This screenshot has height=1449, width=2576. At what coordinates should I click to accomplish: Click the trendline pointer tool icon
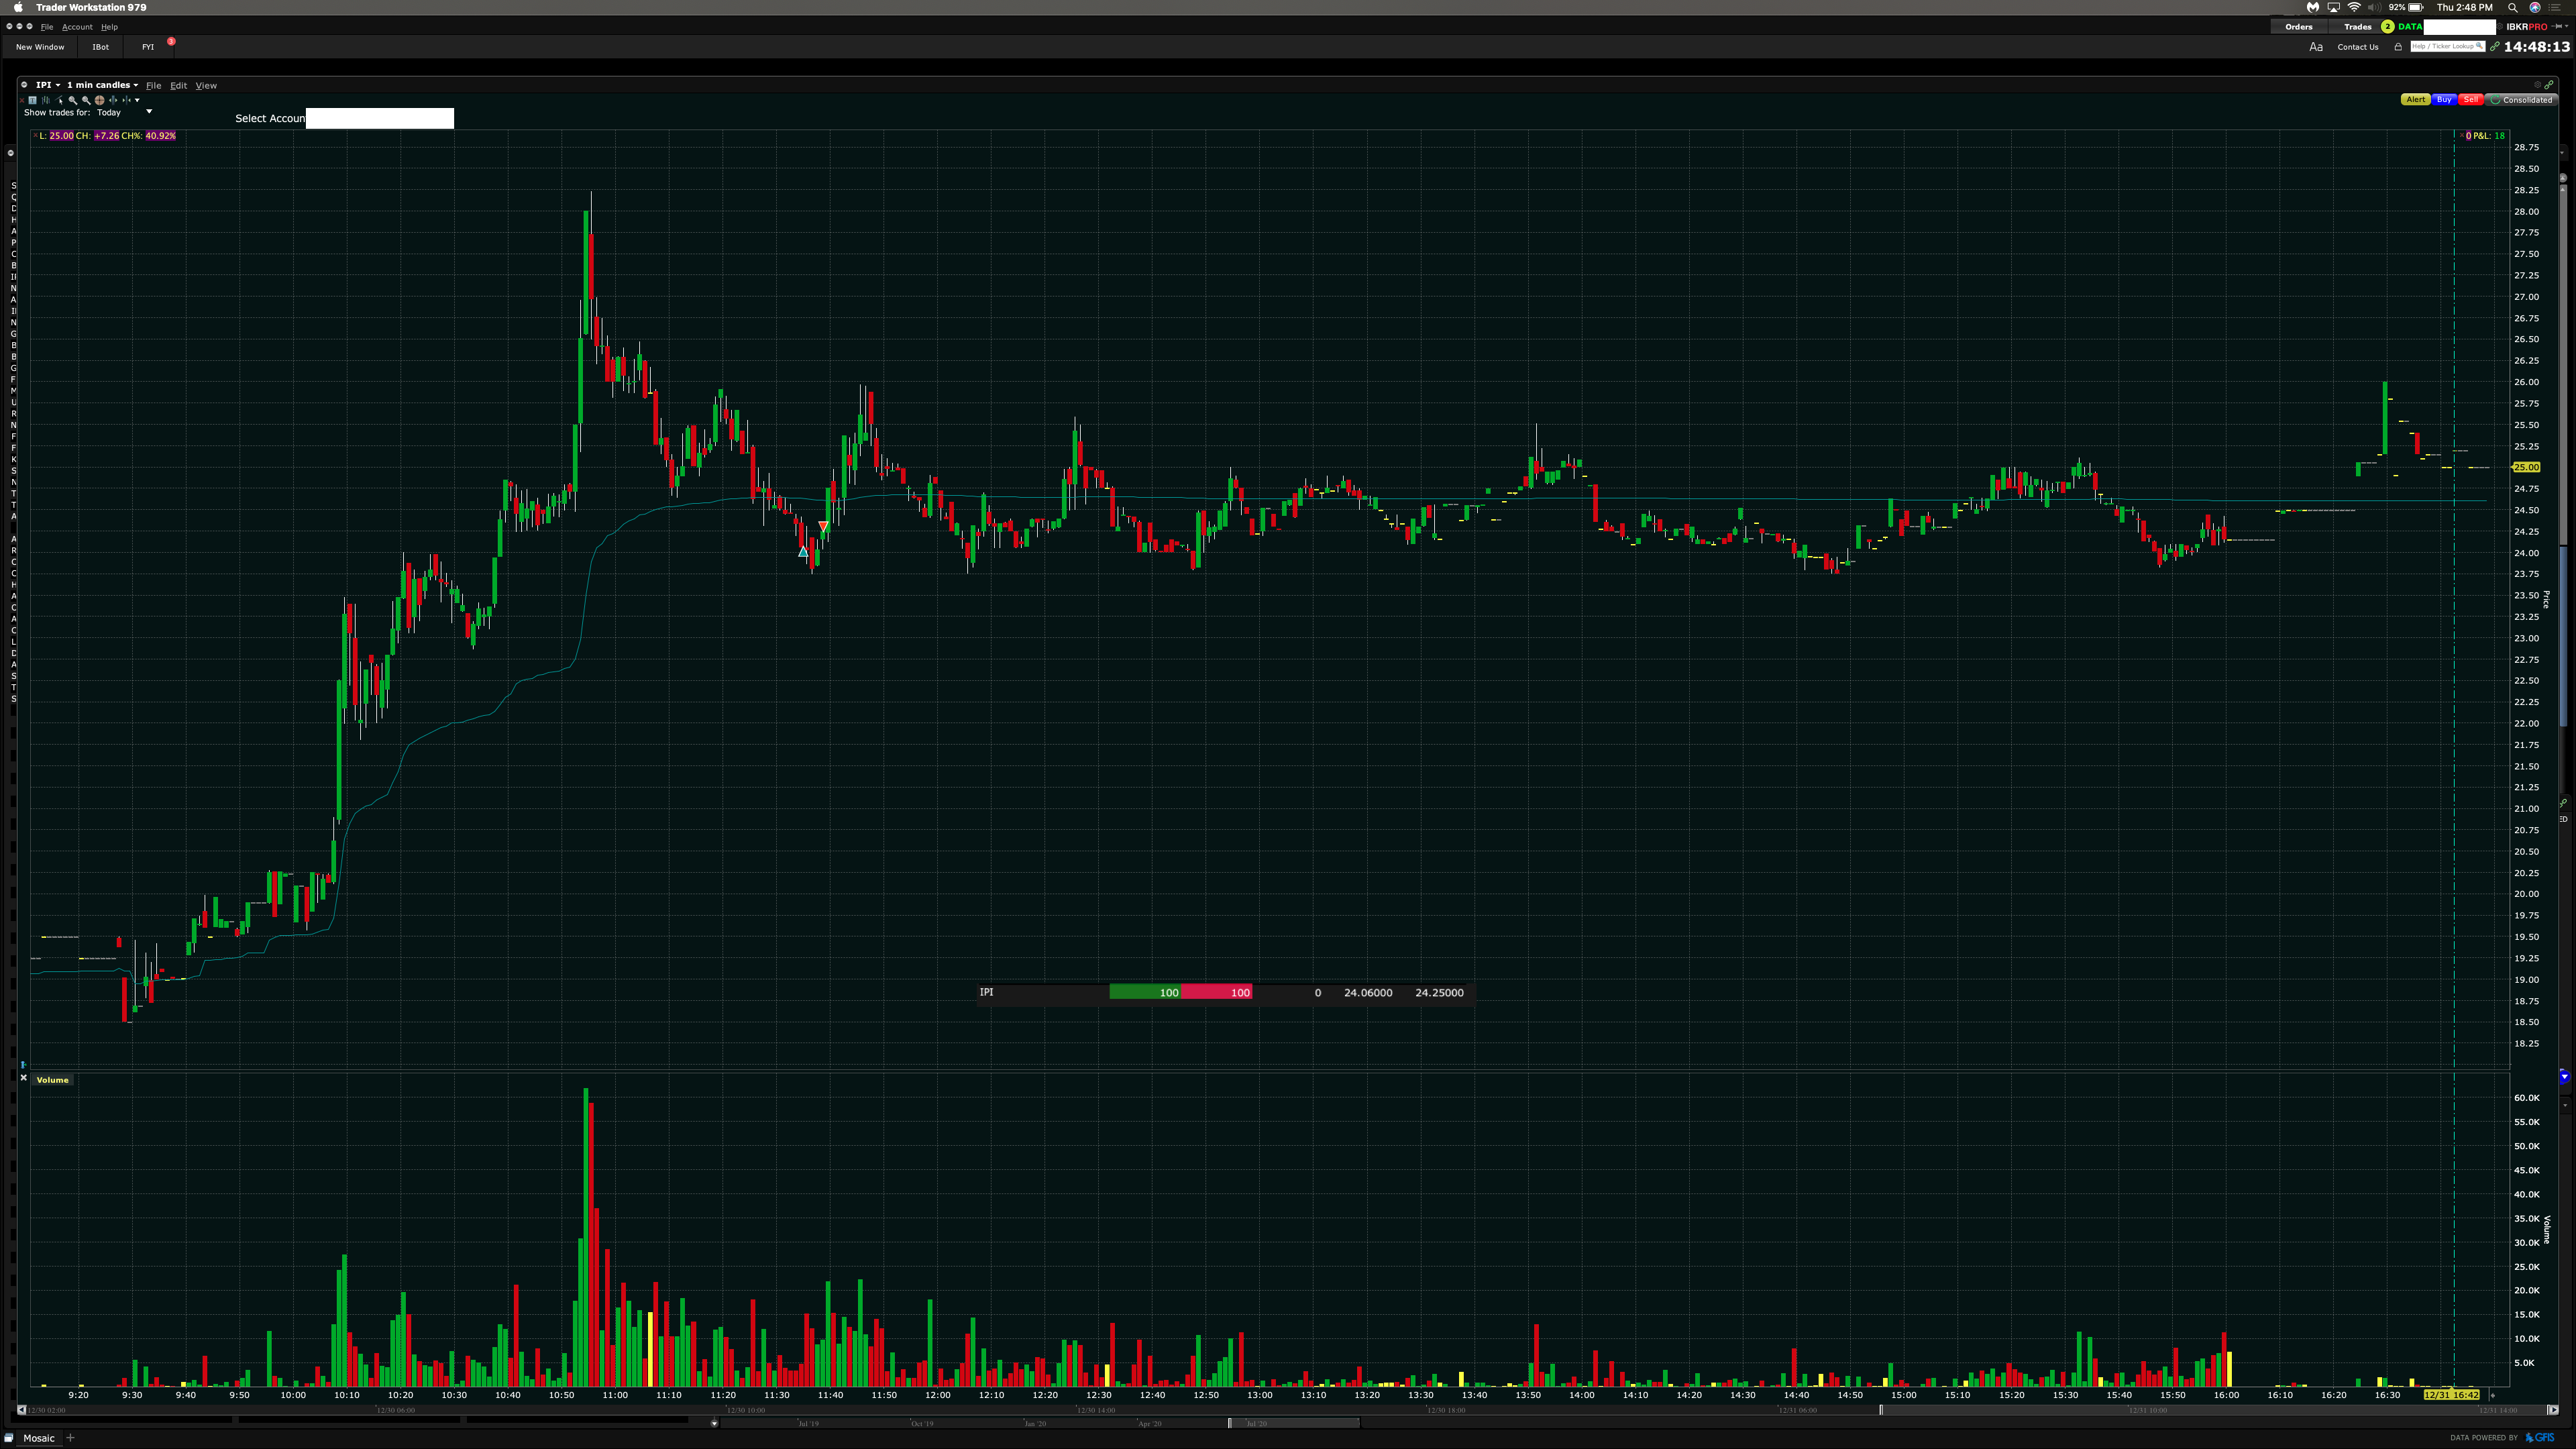[60, 100]
